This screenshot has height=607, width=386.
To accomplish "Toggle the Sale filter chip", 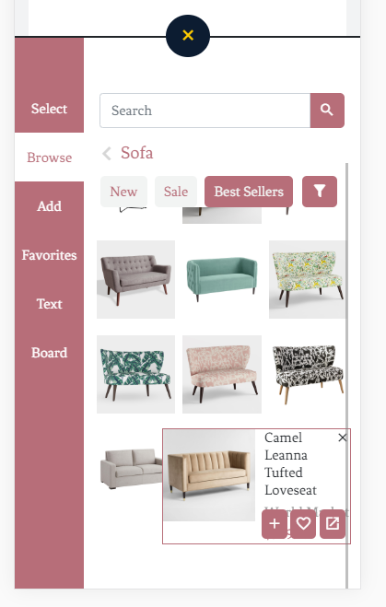I will coord(176,192).
